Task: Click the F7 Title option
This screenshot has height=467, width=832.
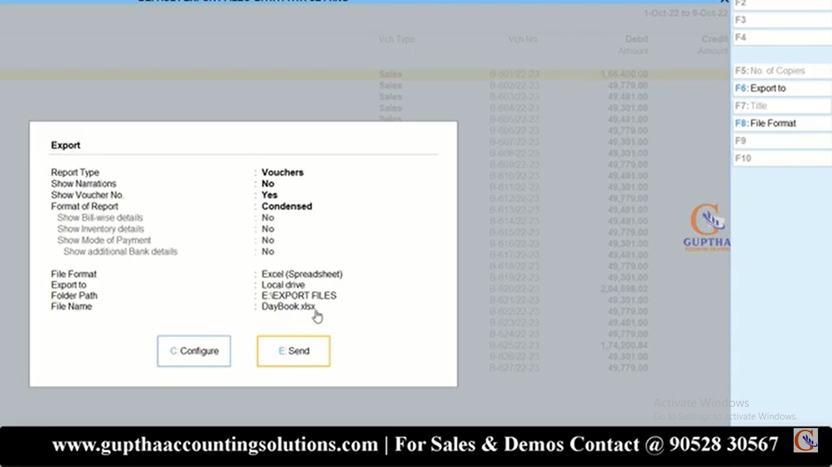Action: click(x=782, y=106)
